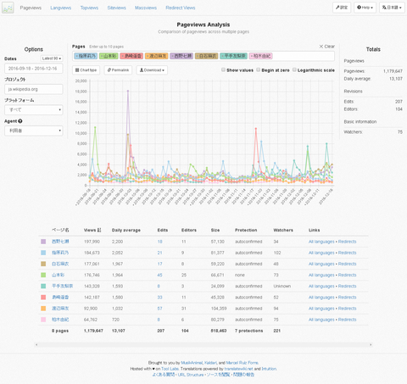Click the purple swatch in 西野七瀬 row

[43, 242]
